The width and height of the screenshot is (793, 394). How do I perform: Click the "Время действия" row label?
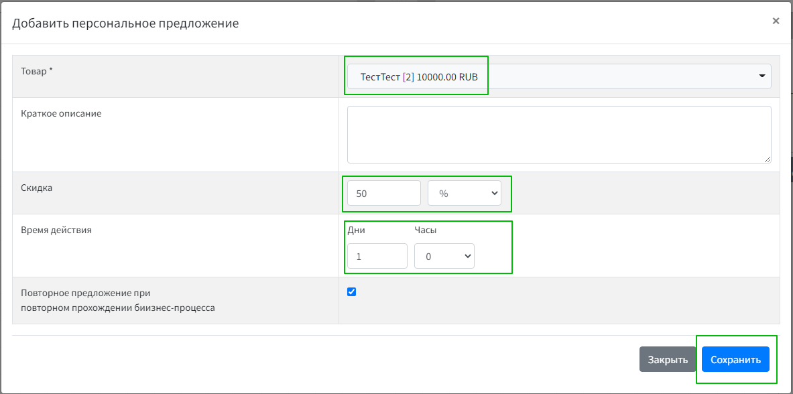point(56,230)
